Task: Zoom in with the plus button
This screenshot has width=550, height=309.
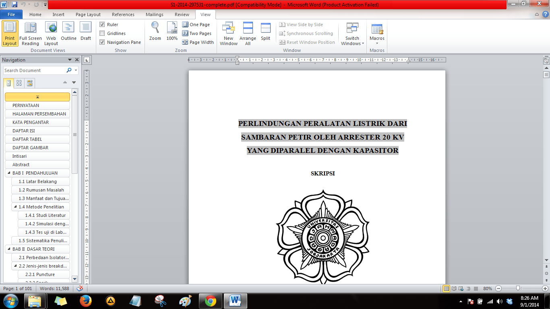Action: [x=545, y=288]
